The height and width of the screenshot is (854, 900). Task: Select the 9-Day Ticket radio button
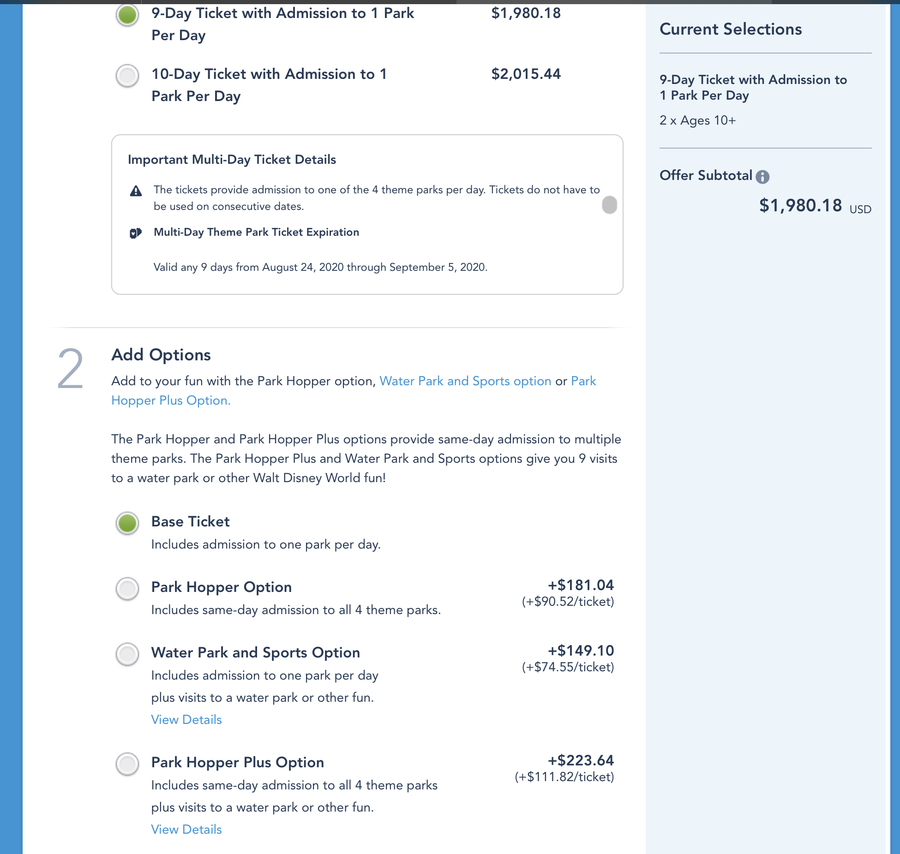click(127, 15)
